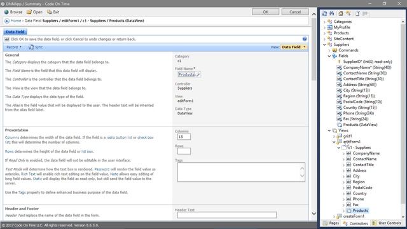Click the Commands node icon
Viewport: 407px width, 229px height.
tap(335, 50)
